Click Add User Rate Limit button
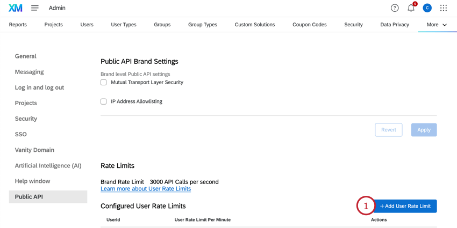The height and width of the screenshot is (228, 457). 405,206
